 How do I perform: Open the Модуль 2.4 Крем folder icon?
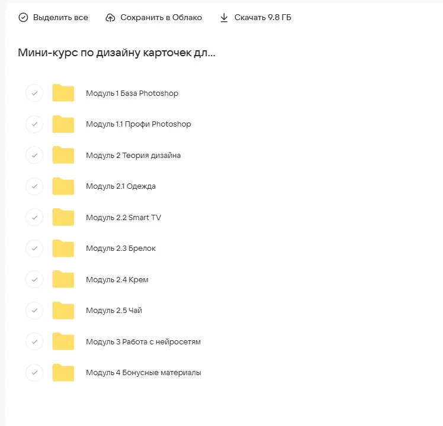tap(63, 280)
